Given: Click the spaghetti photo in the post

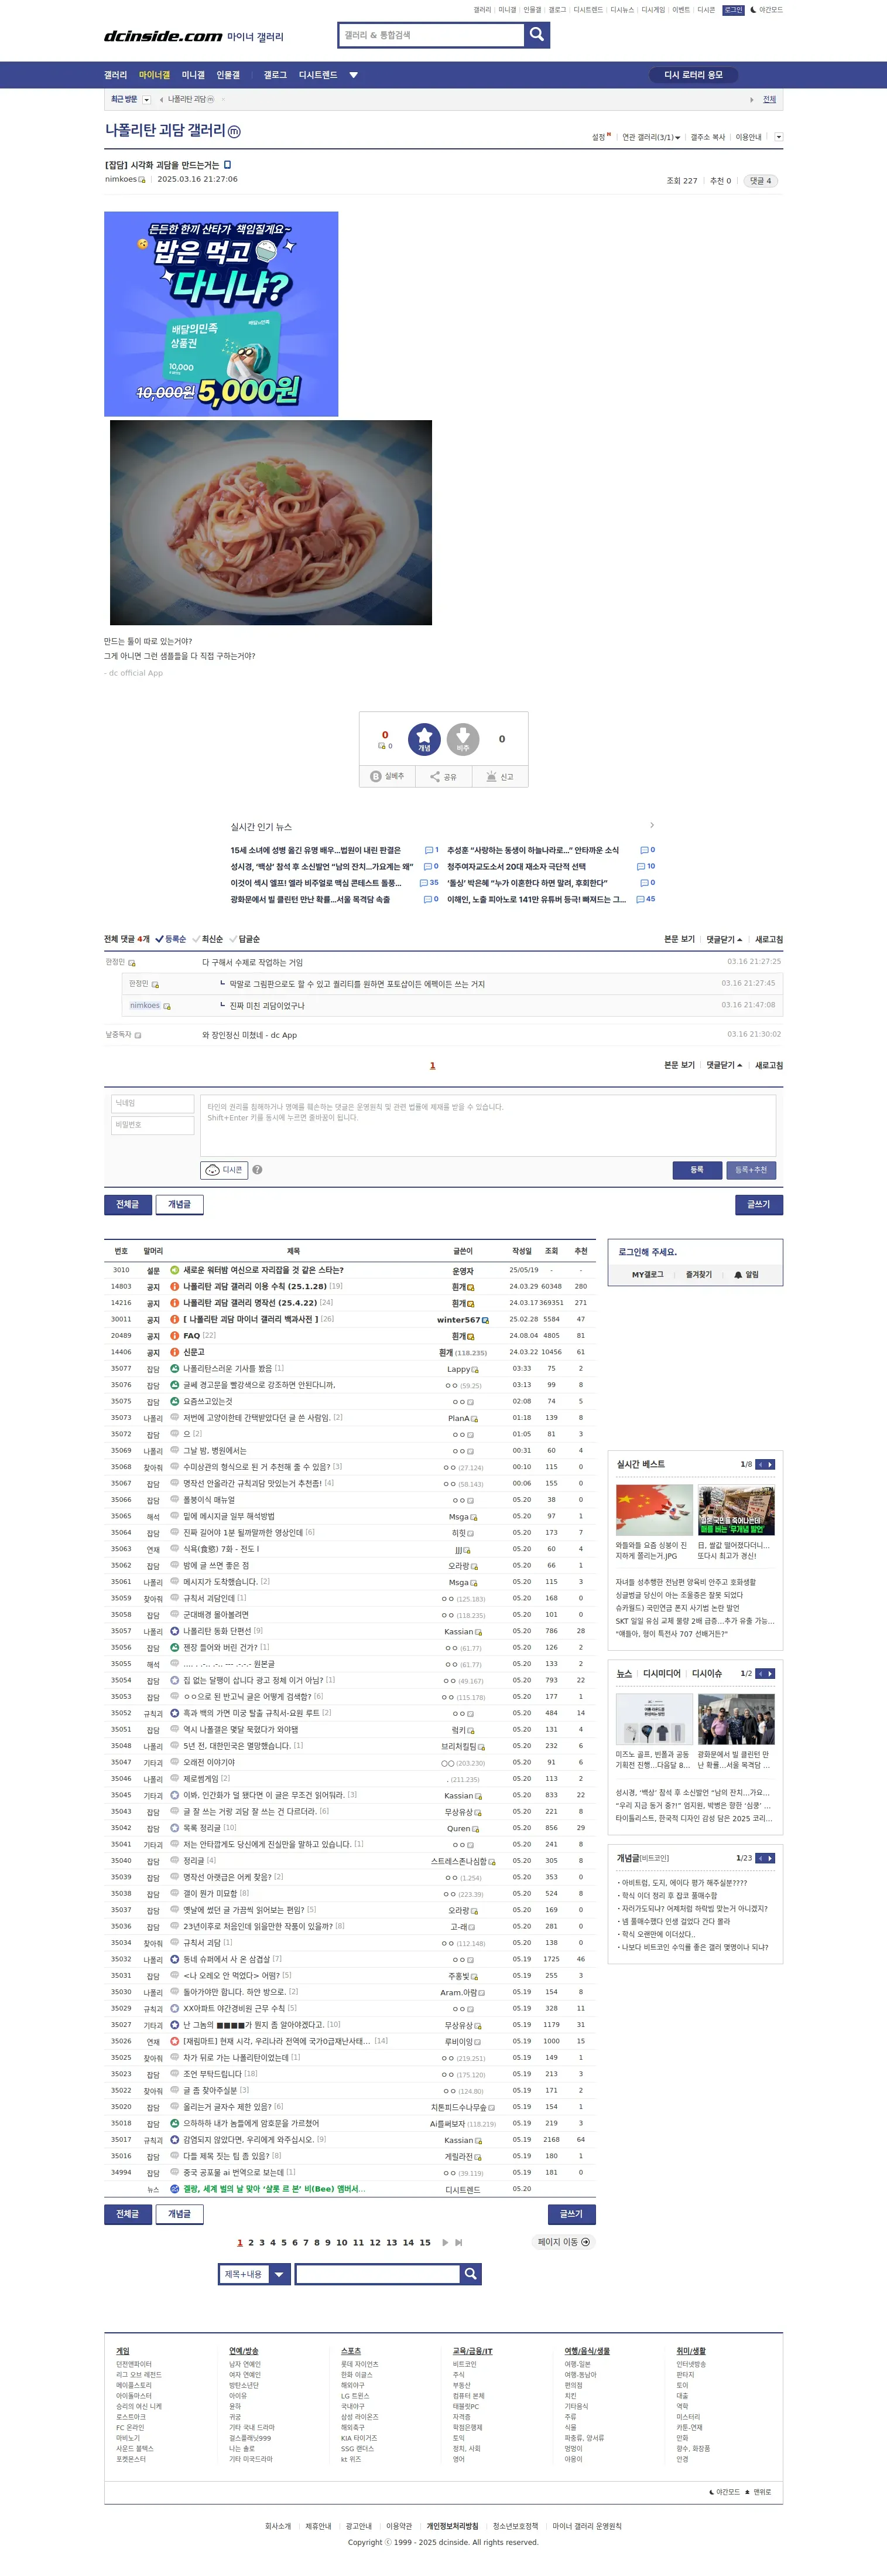Looking at the screenshot, I should pyautogui.click(x=270, y=522).
